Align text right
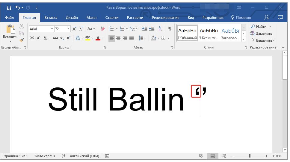This screenshot has height=162, width=290. click(x=125, y=38)
